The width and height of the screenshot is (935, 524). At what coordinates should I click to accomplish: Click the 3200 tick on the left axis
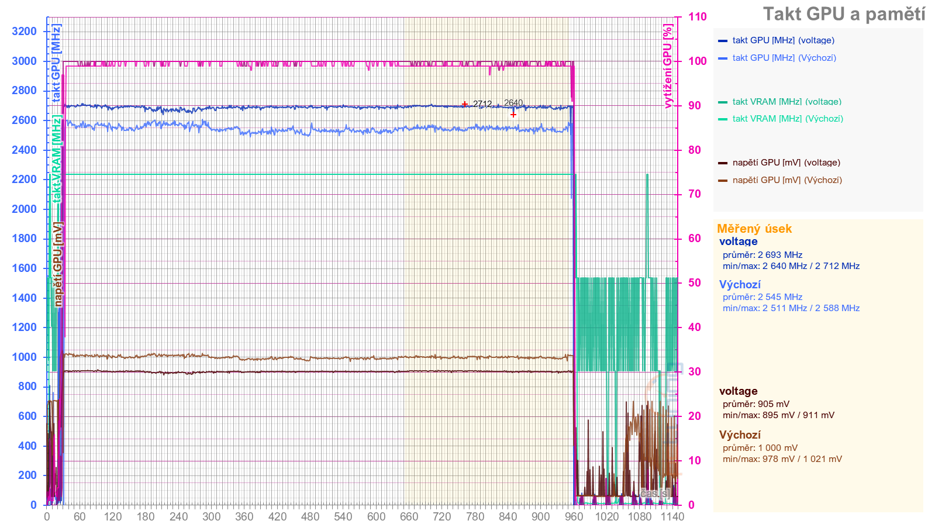(x=24, y=32)
